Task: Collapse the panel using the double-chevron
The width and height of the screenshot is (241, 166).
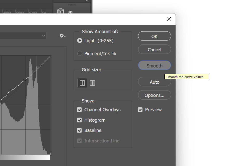Action: click(87, 1)
